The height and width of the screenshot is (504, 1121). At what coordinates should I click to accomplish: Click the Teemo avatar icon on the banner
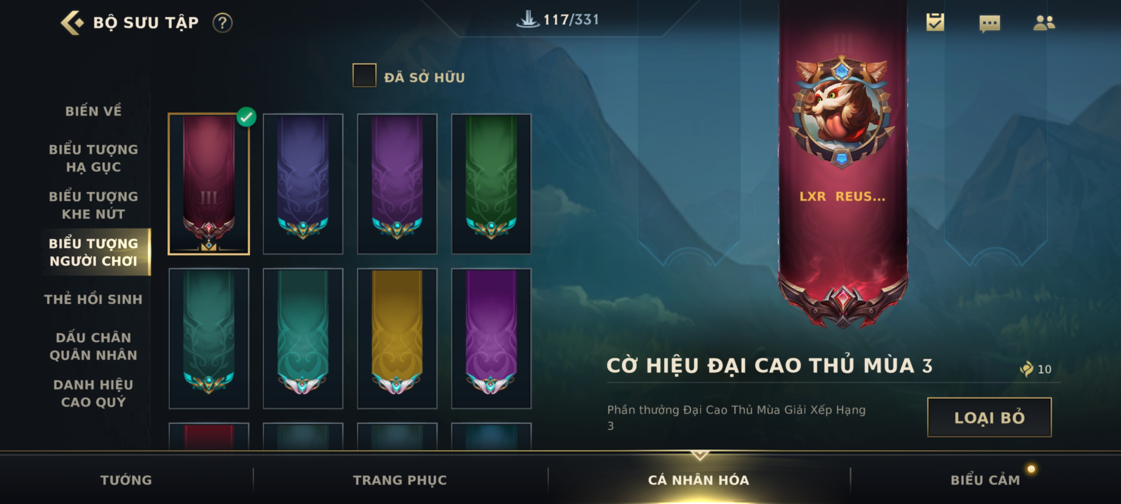pos(841,112)
